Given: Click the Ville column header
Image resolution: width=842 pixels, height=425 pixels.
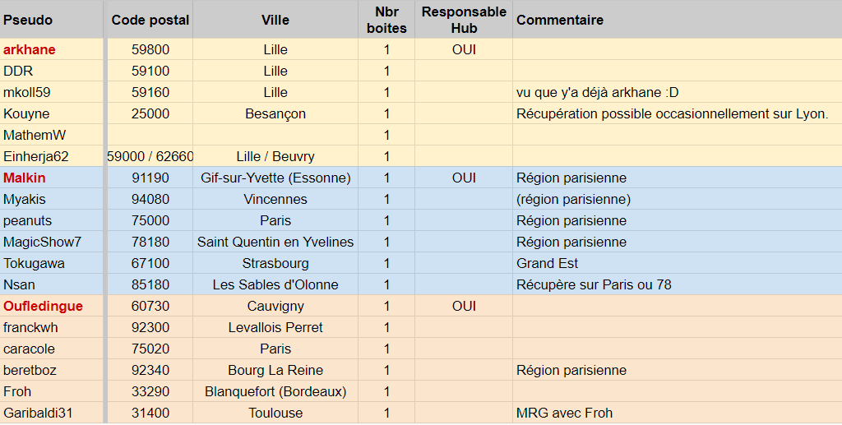Looking at the screenshot, I should coord(275,20).
